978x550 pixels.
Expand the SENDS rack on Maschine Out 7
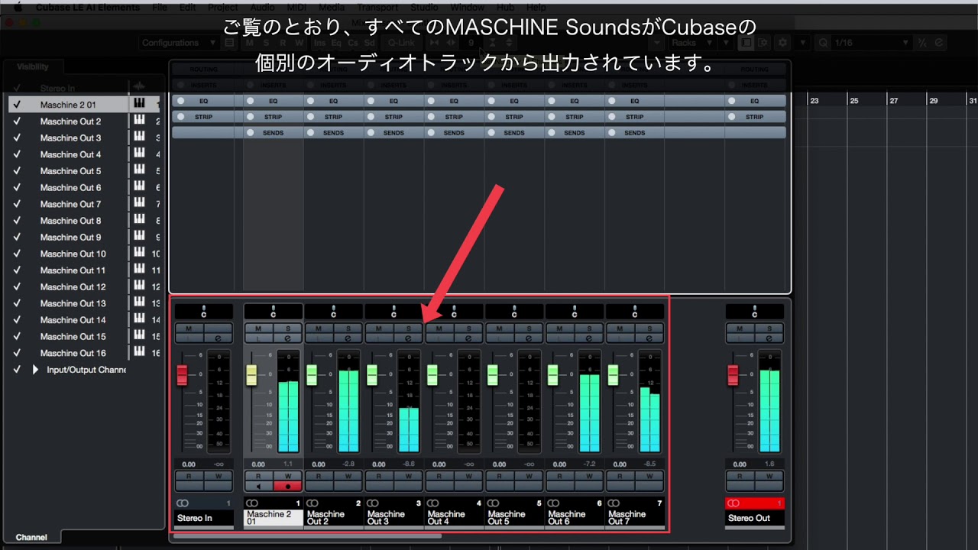(x=635, y=133)
